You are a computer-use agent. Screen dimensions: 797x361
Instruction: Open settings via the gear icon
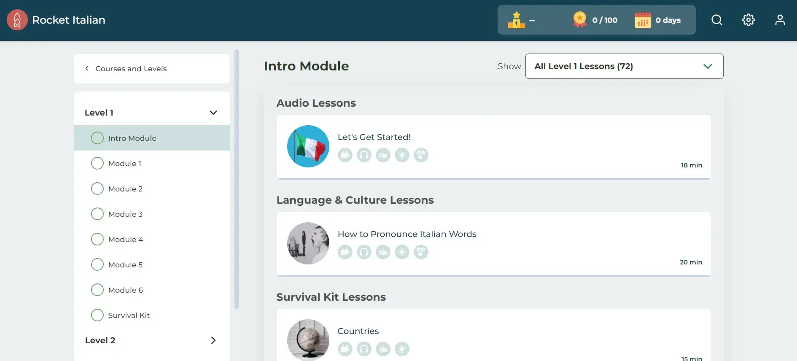coord(748,20)
